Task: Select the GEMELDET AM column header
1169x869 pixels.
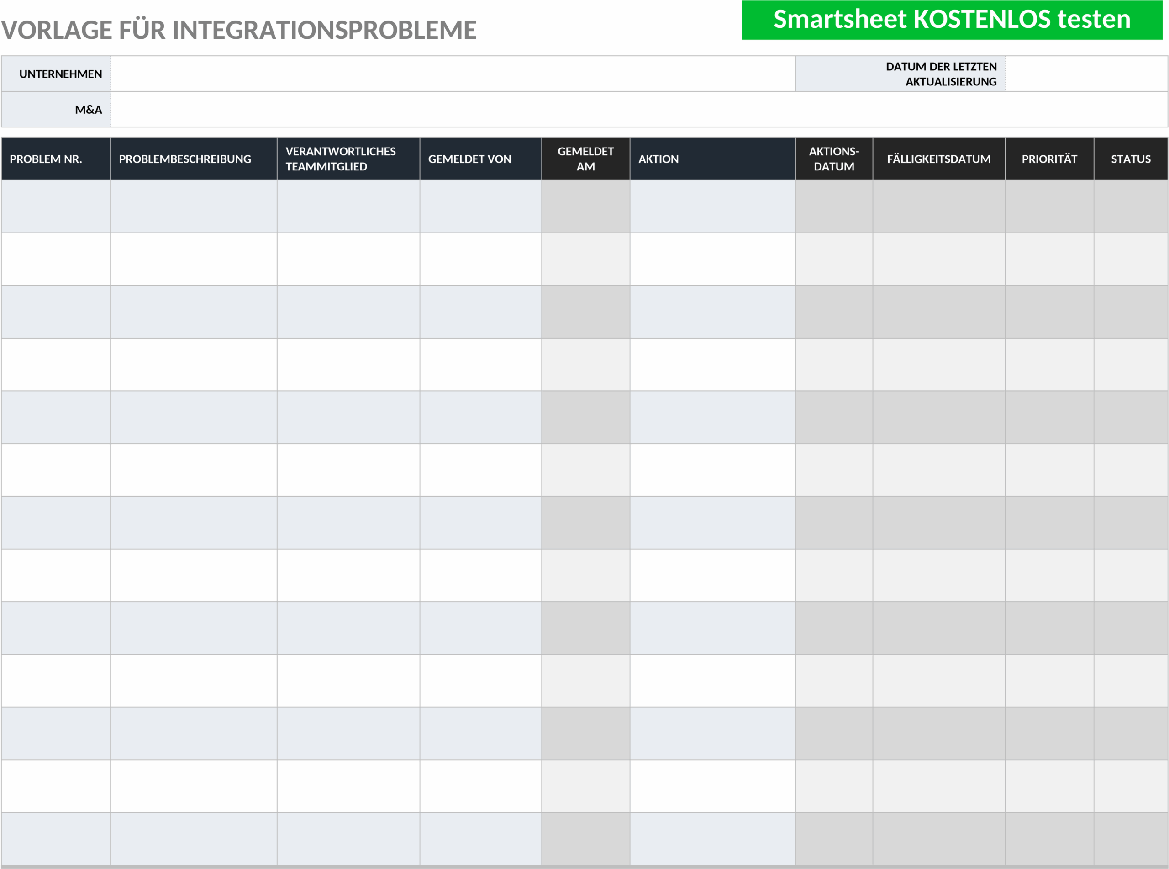Action: tap(586, 159)
